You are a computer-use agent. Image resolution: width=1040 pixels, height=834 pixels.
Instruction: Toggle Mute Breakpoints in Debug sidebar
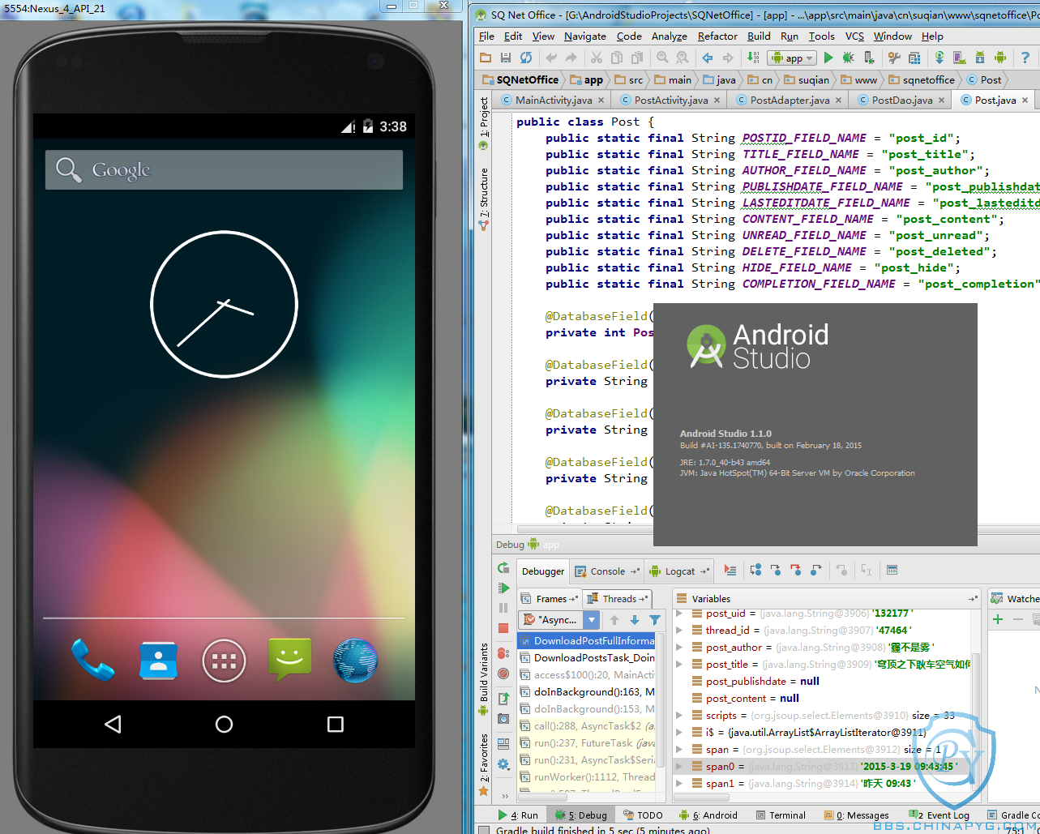[x=503, y=674]
